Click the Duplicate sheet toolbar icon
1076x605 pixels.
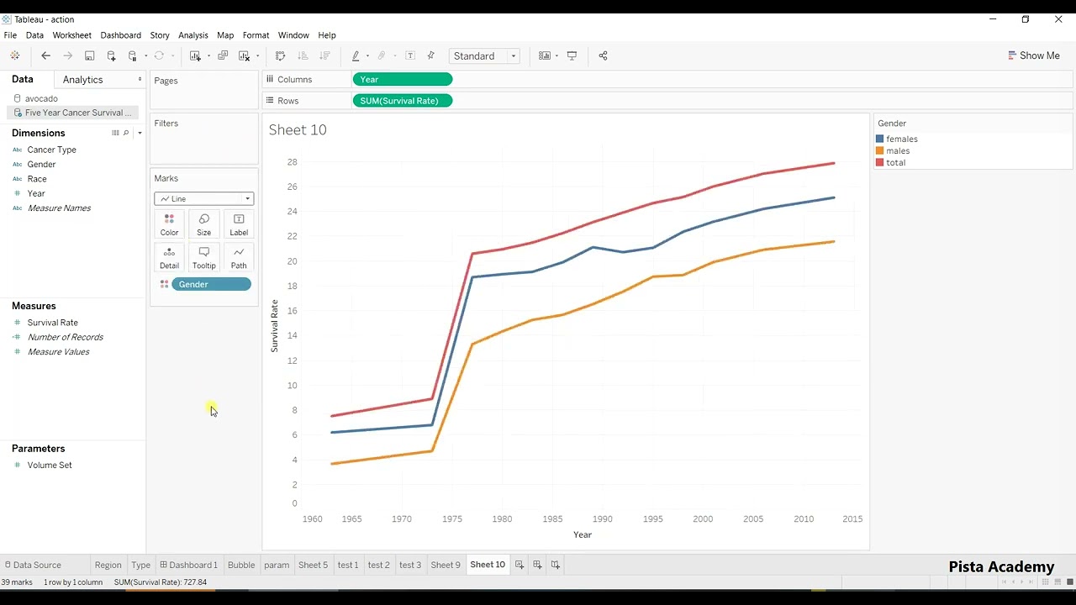tap(223, 55)
